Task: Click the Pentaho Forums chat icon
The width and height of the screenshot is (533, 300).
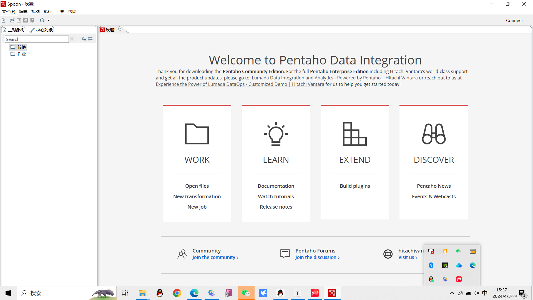Action: pos(285,254)
